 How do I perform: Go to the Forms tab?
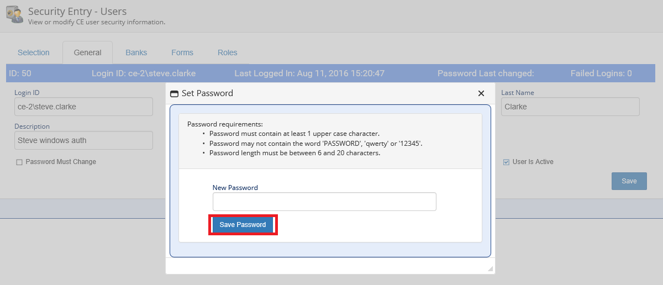coord(182,52)
